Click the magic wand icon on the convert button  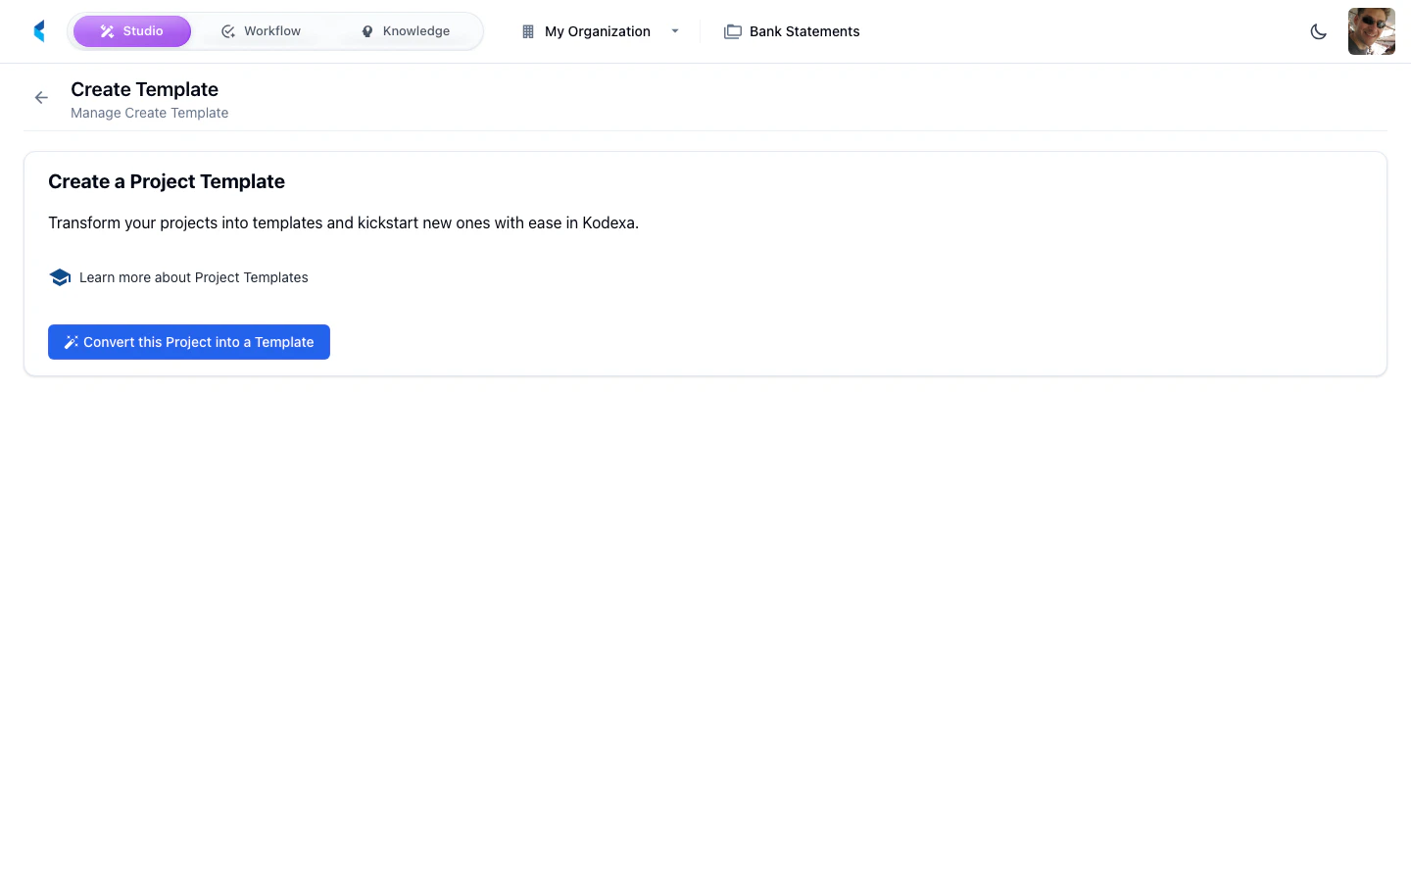tap(71, 341)
